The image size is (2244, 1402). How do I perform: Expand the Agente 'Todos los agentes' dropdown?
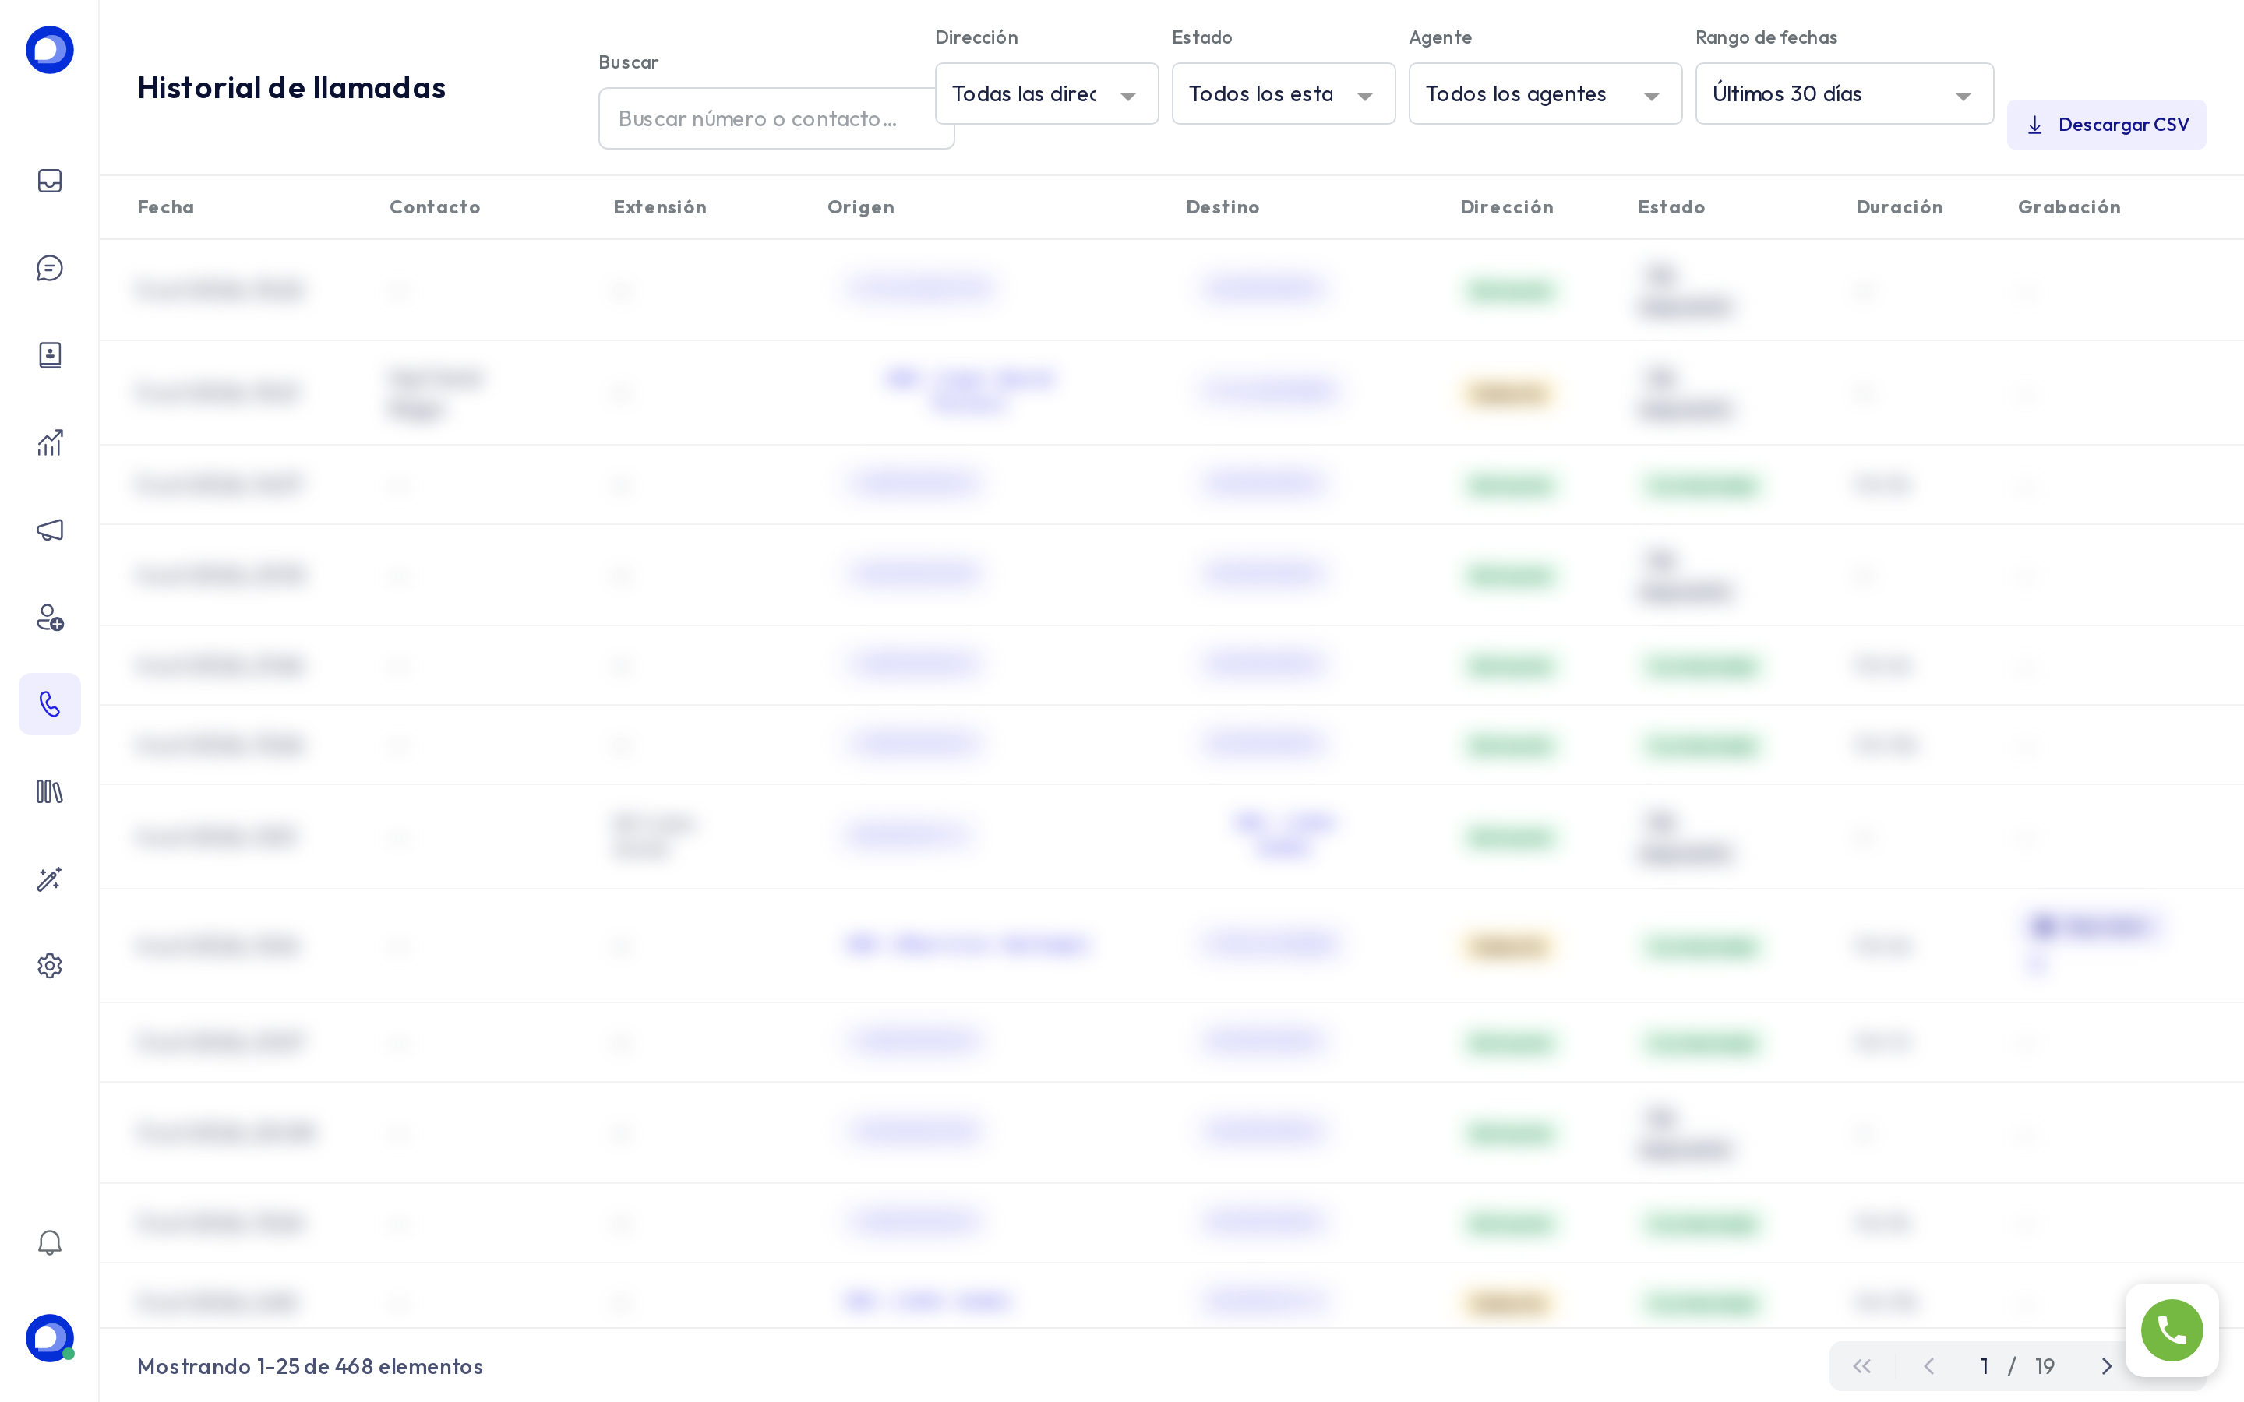click(x=1545, y=93)
